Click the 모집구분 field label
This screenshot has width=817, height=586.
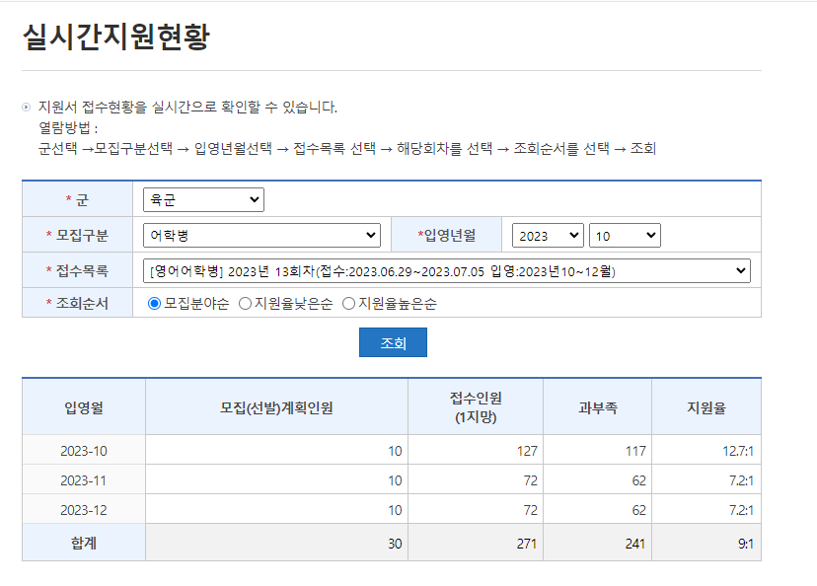point(77,236)
